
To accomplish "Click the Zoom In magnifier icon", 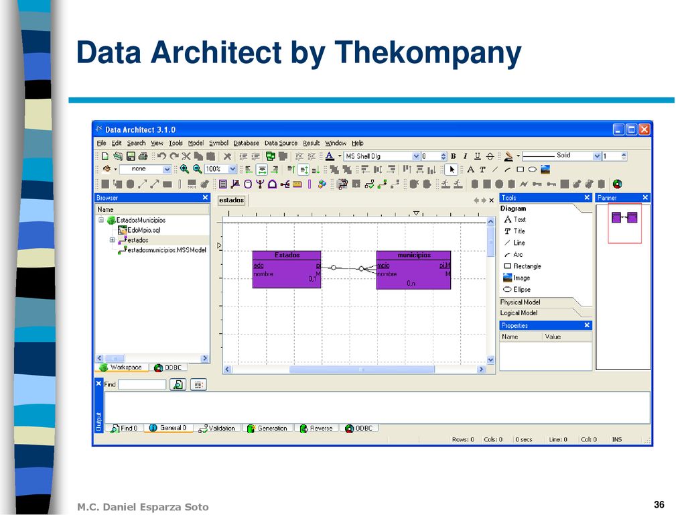I will coord(184,169).
